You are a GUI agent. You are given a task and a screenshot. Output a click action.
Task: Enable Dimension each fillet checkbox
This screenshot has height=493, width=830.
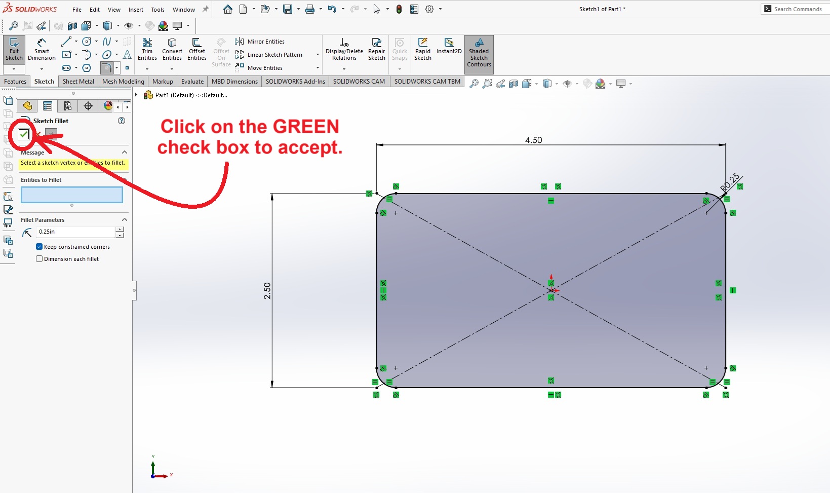[39, 259]
